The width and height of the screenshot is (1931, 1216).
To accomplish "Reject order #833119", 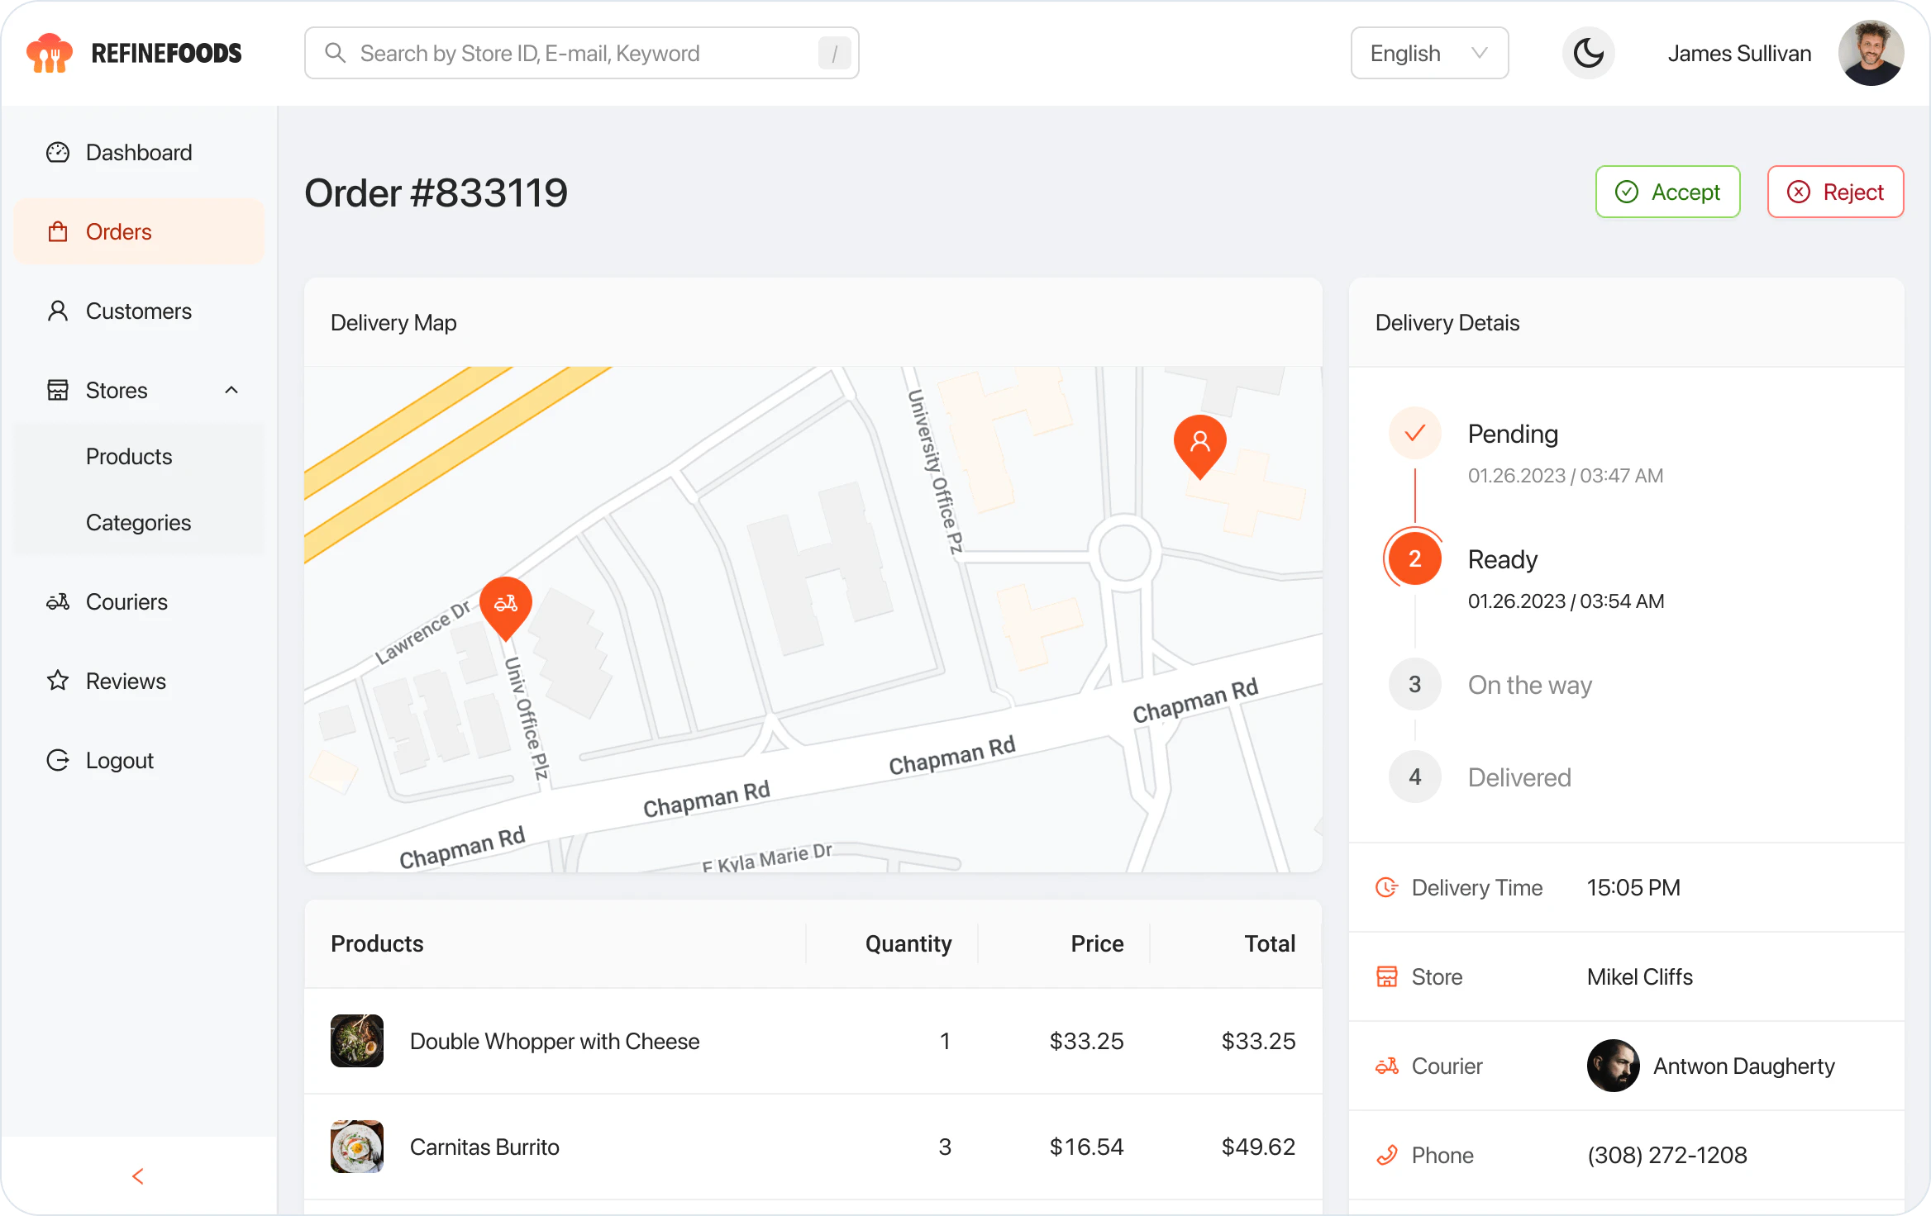I will (1836, 192).
